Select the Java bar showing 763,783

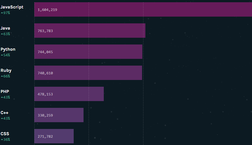(90, 31)
